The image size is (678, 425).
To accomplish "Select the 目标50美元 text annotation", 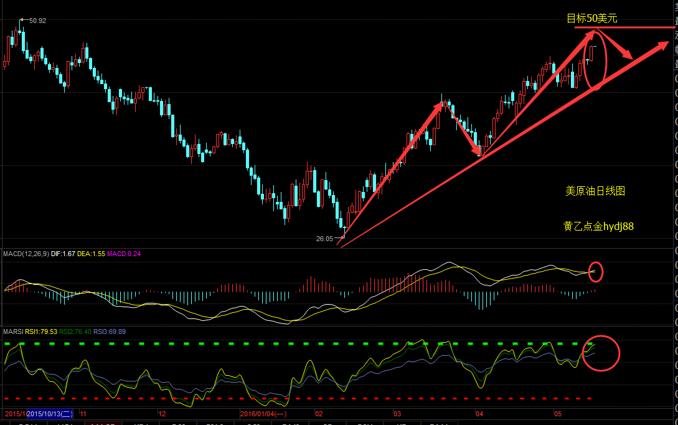I will 591,19.
